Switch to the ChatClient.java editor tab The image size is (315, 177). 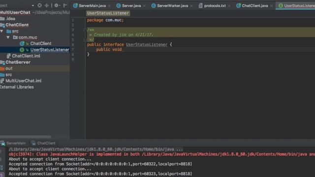255,6
